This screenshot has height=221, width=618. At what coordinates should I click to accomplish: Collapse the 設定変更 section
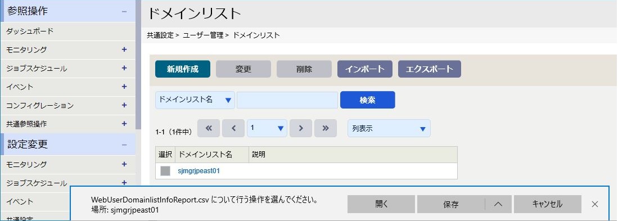tap(124, 145)
